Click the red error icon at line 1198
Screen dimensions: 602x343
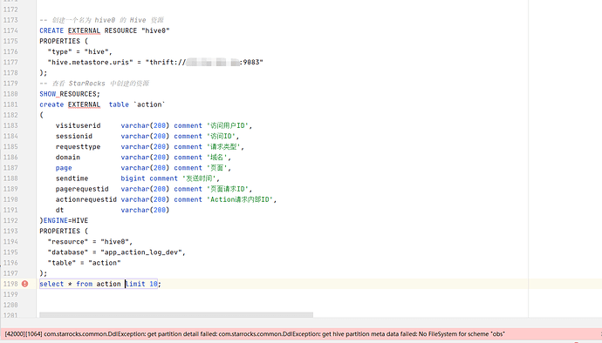pyautogui.click(x=25, y=284)
